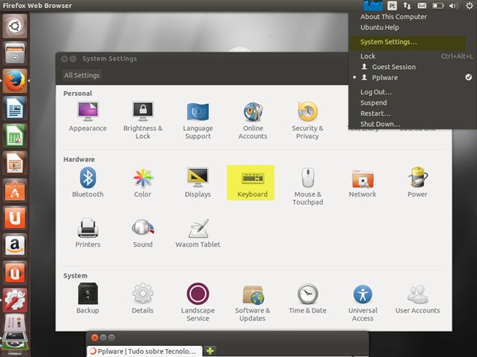Launch LibreOffice Calc from launcher

pos(14,135)
